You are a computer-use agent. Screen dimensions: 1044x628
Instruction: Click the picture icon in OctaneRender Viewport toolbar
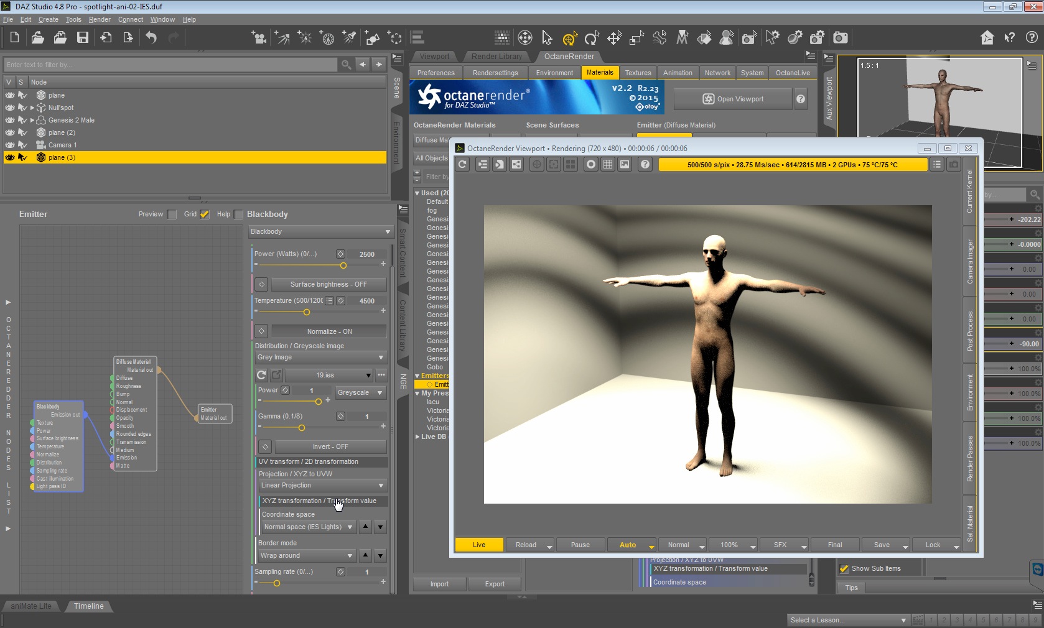(625, 164)
